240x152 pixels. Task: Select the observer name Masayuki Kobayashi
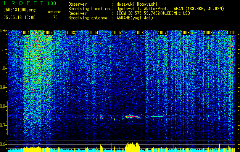coord(137,4)
